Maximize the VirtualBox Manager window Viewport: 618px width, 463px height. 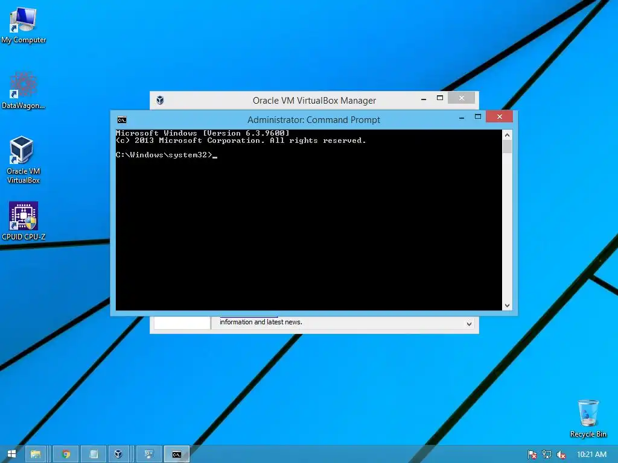click(440, 98)
